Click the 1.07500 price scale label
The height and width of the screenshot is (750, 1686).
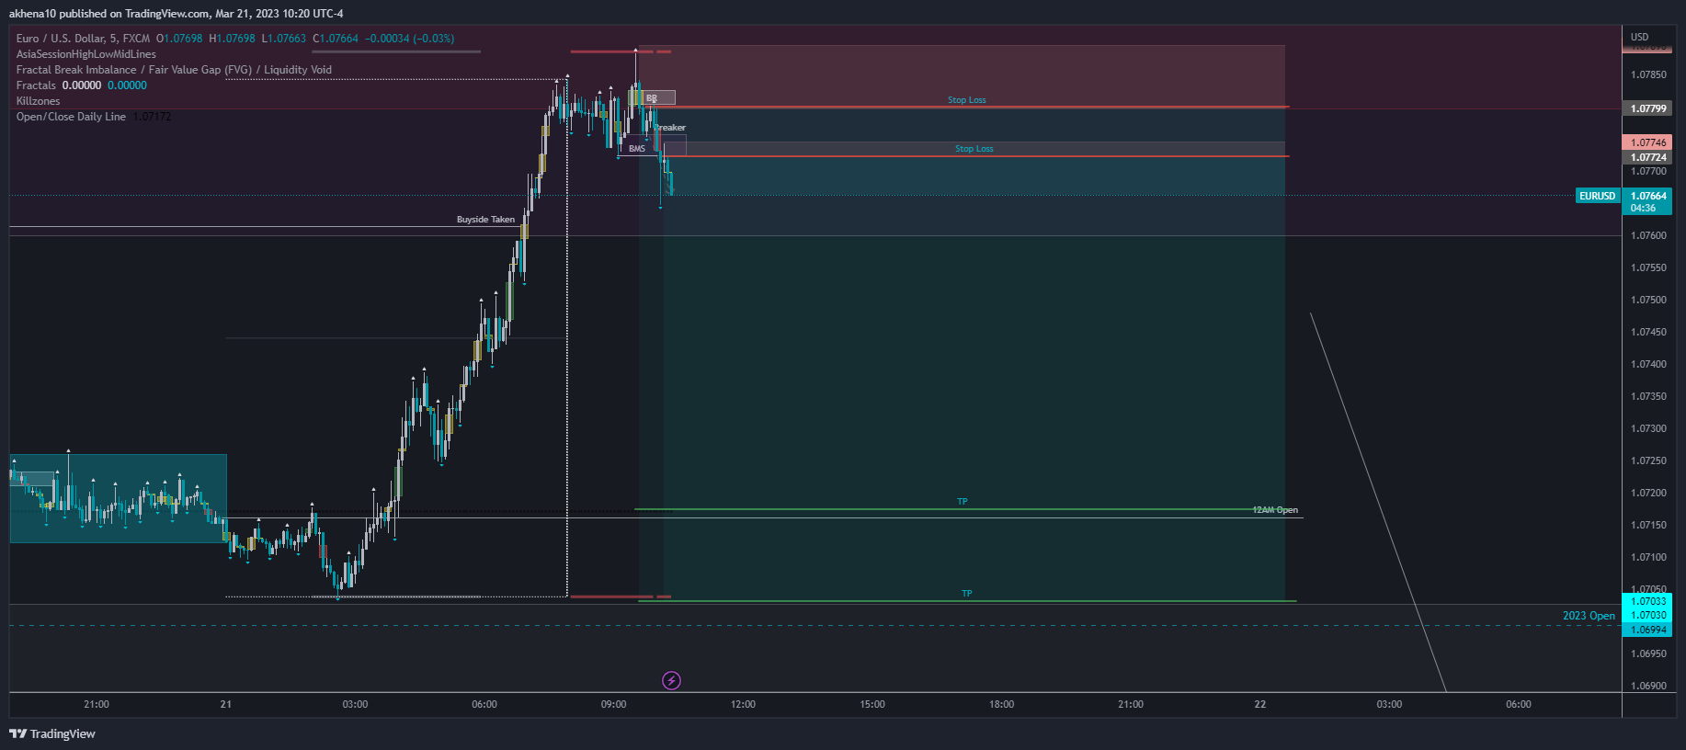click(1648, 300)
